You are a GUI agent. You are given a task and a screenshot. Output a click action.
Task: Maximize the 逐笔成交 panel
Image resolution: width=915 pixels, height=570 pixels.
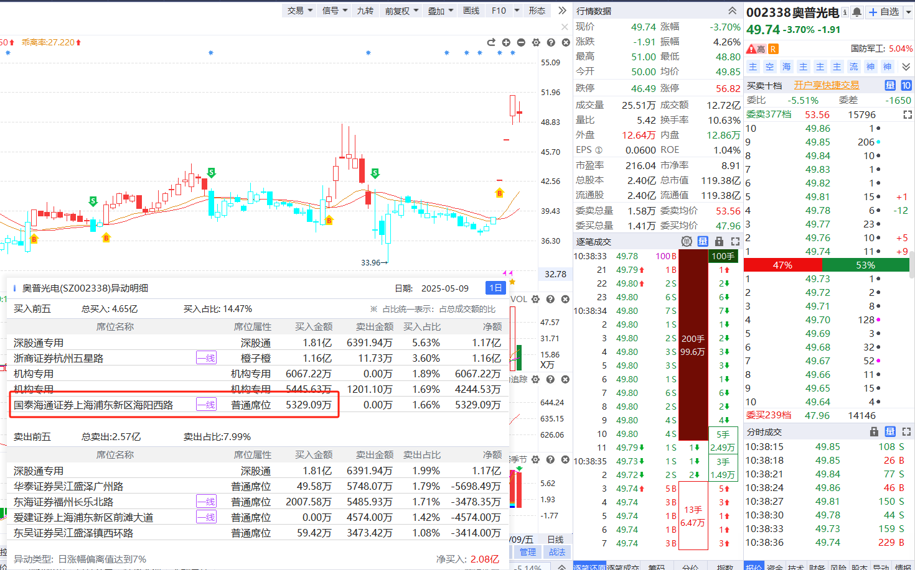tap(735, 241)
